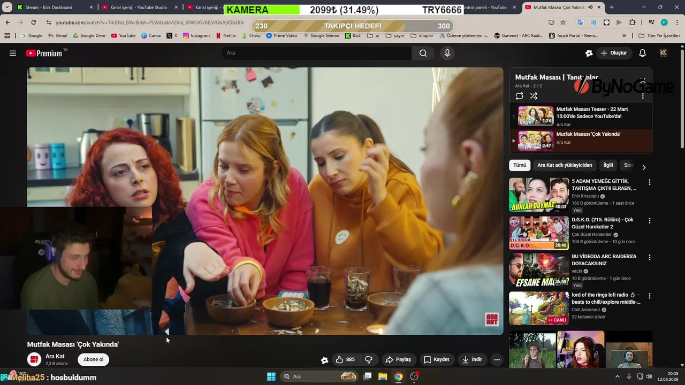Open options for 5 ADAM YEMEĞE GİTTİK
Viewport: 685px width, 385px height.
click(650, 182)
